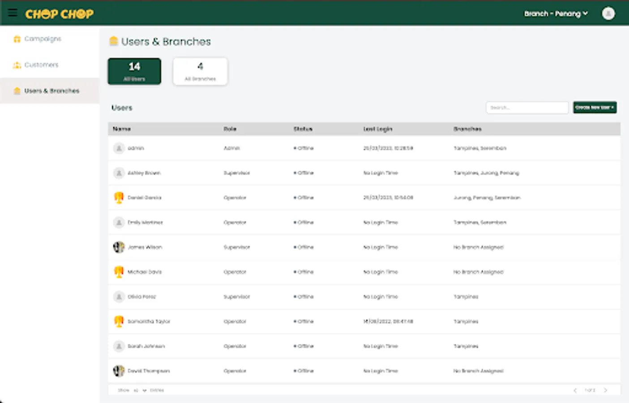Click admin's last login timestamp

[388, 148]
